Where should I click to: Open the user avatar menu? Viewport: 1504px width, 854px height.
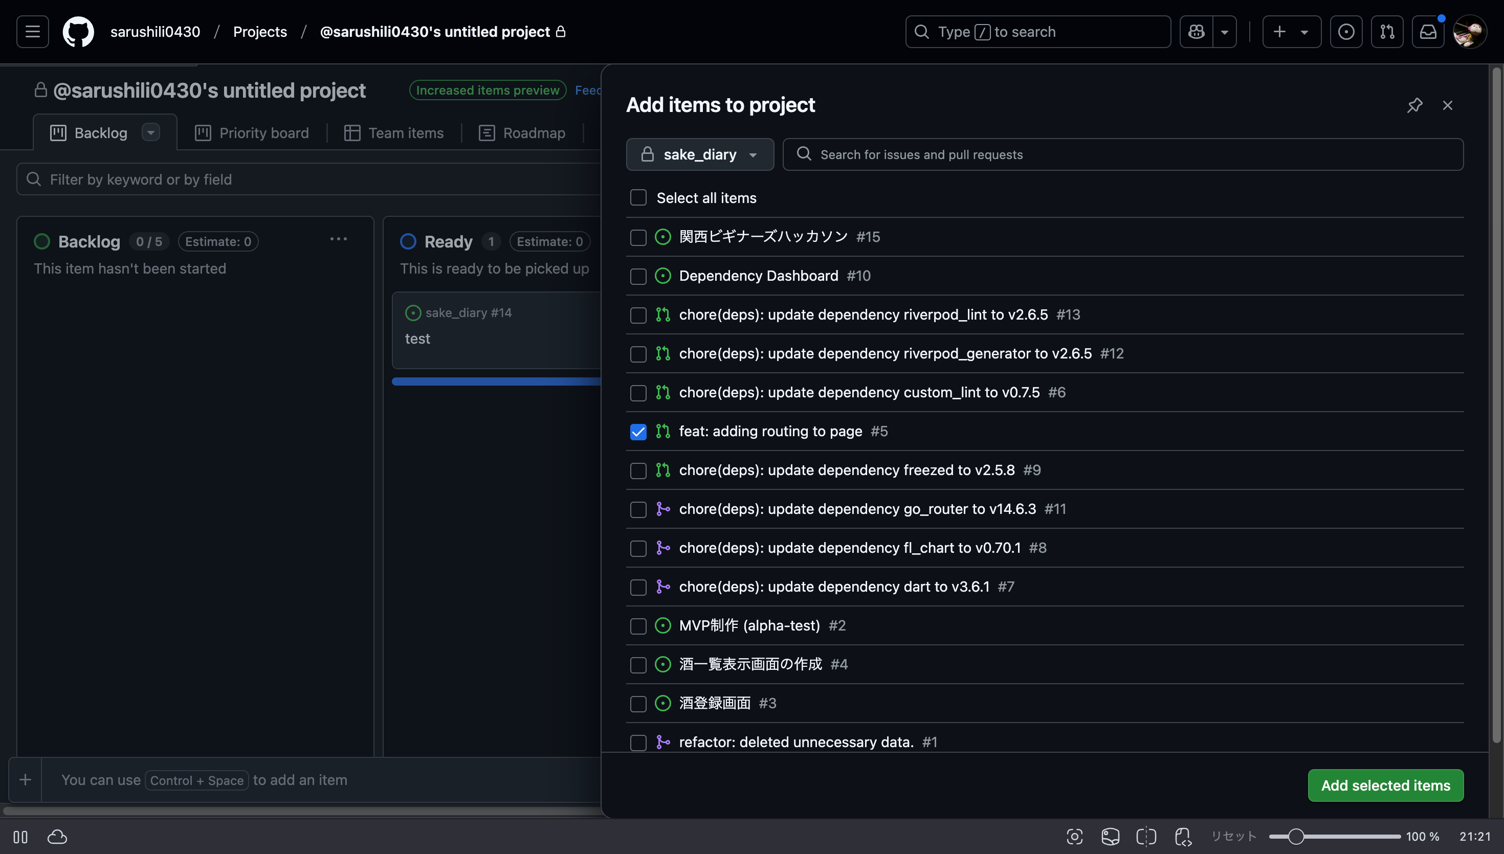tap(1469, 32)
